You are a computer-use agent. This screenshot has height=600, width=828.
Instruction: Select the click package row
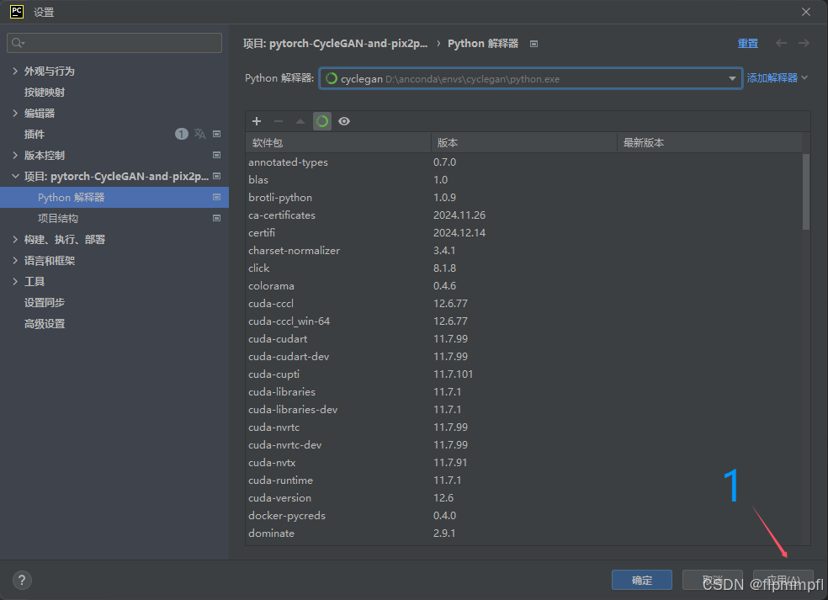pyautogui.click(x=523, y=268)
